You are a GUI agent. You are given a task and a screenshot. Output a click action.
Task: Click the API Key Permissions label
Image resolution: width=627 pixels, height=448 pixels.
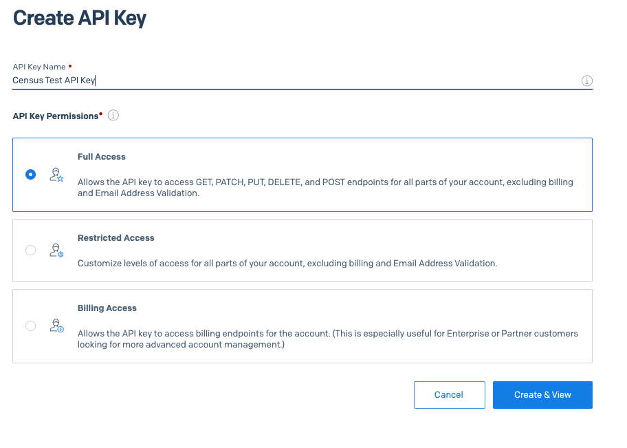point(56,116)
